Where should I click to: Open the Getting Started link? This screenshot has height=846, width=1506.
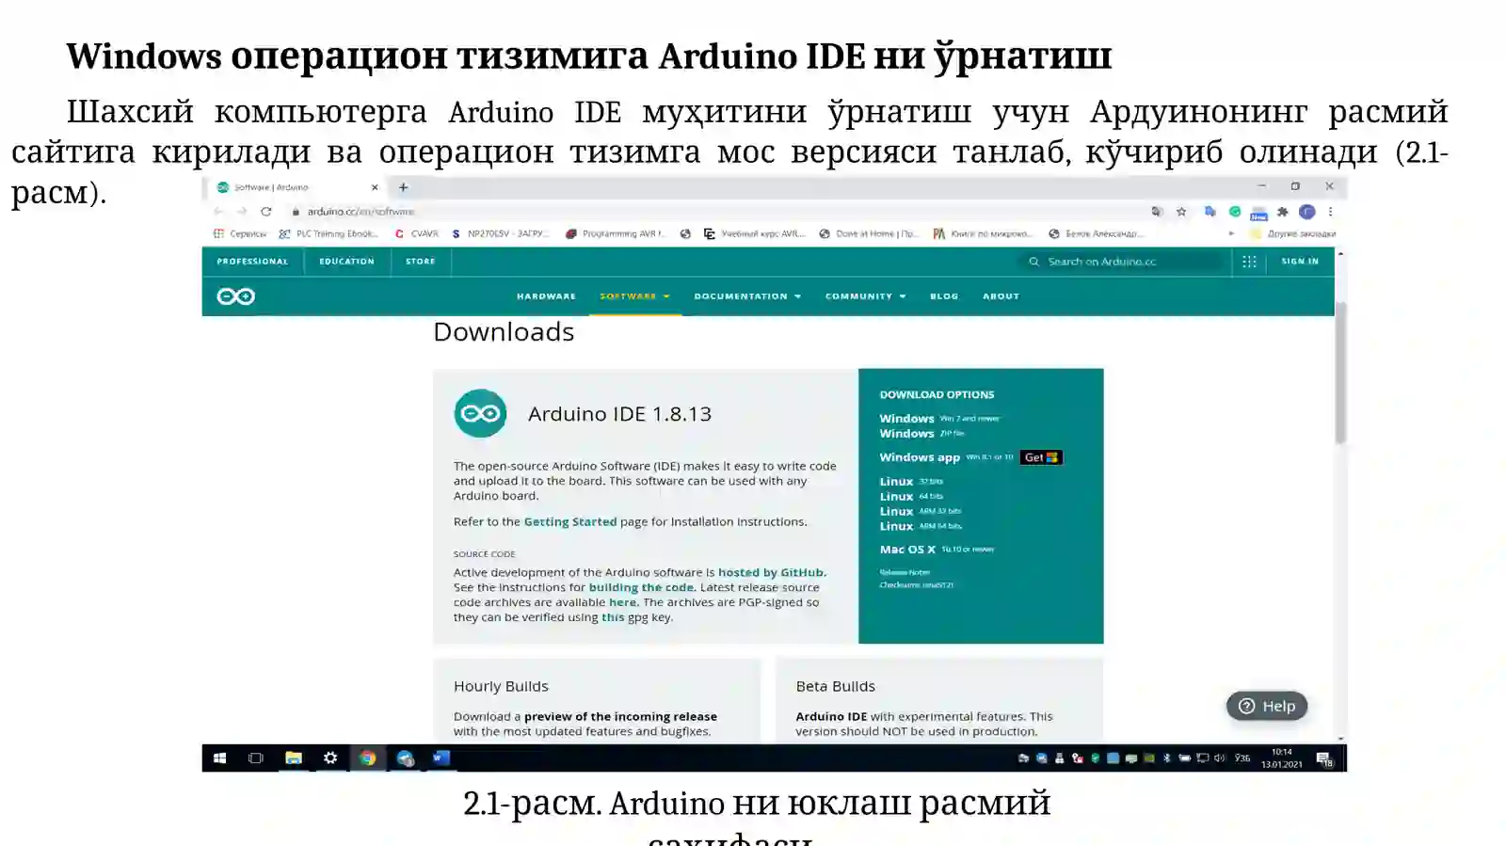click(x=570, y=521)
